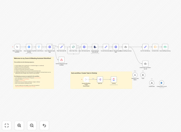
Task: Click the 'Welcome to my Zoom AI Meeting Assistant Workflow!' heading
Action: [32, 58]
